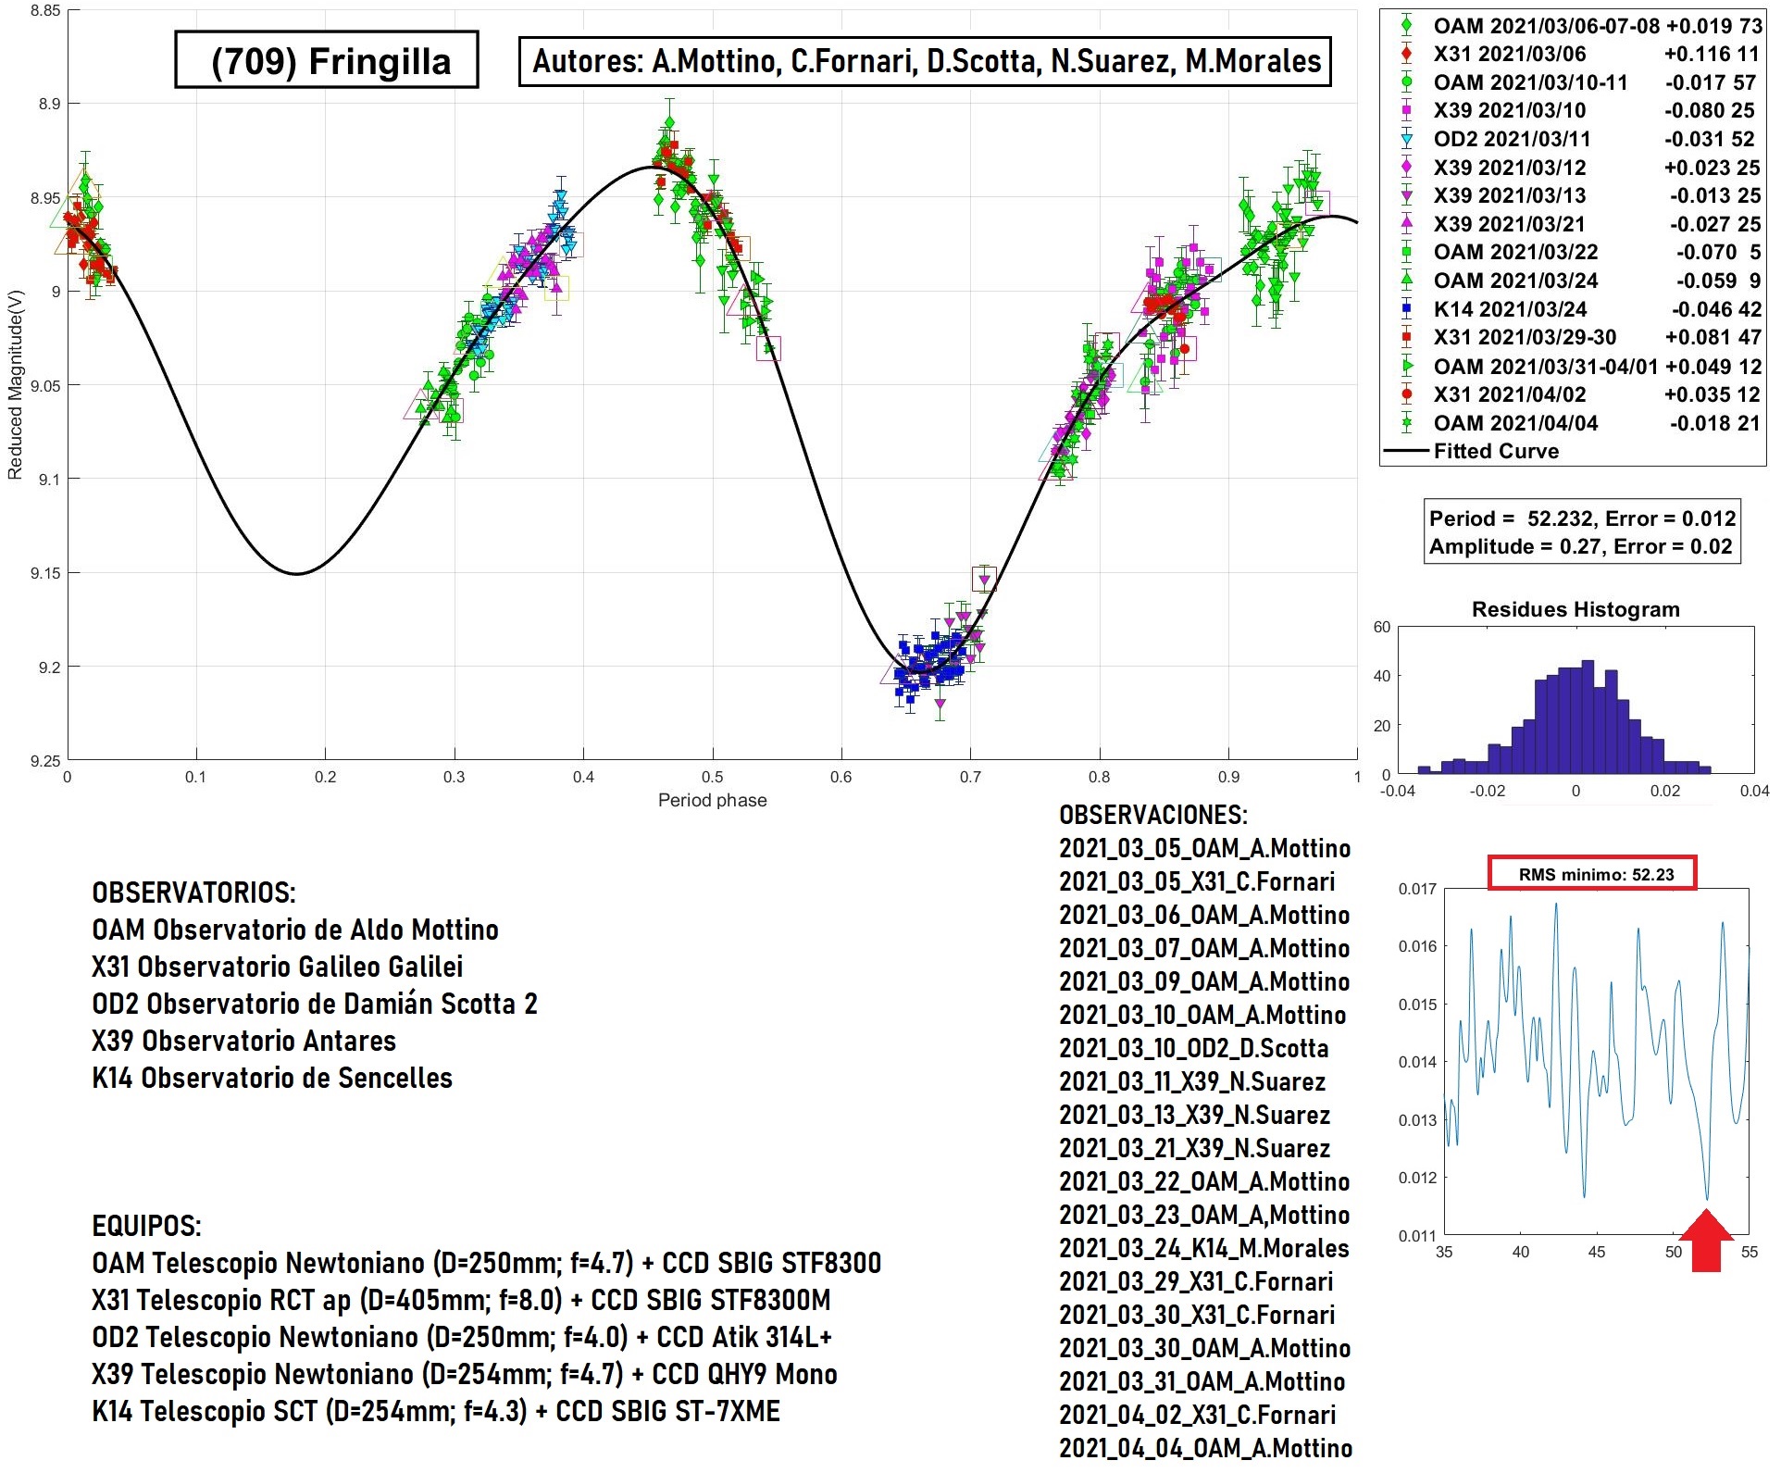The height and width of the screenshot is (1473, 1781).
Task: Click the Period and Amplitude result box
Action: pyautogui.click(x=1582, y=531)
